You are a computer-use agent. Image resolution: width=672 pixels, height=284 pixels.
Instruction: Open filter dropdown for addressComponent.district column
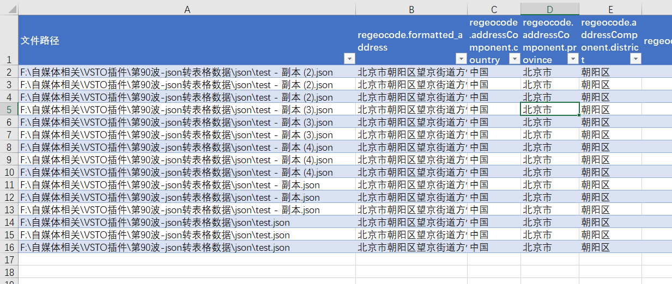[x=635, y=59]
